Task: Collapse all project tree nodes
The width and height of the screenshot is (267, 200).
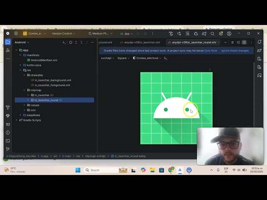Action: pos(81,42)
